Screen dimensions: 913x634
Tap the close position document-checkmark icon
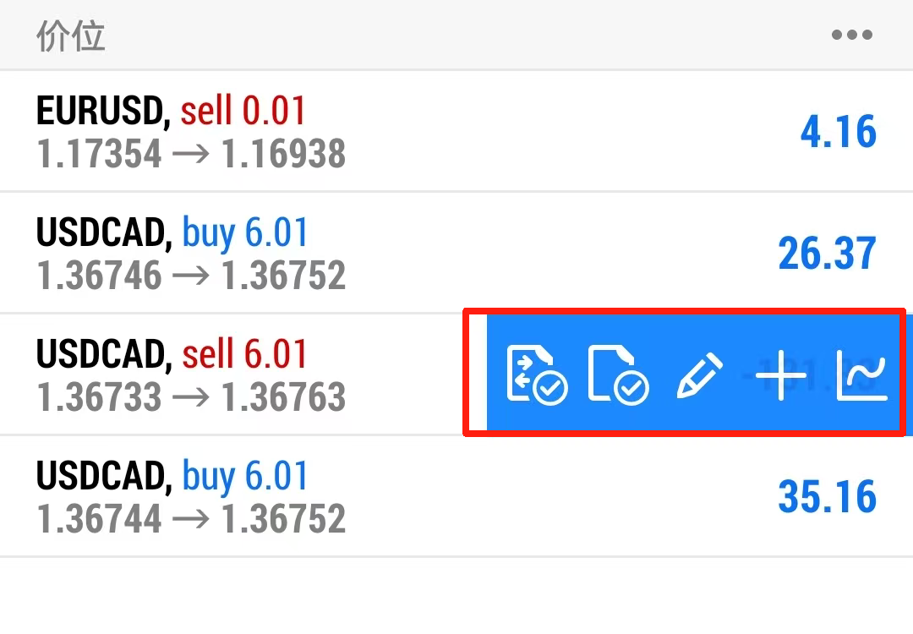tap(618, 374)
